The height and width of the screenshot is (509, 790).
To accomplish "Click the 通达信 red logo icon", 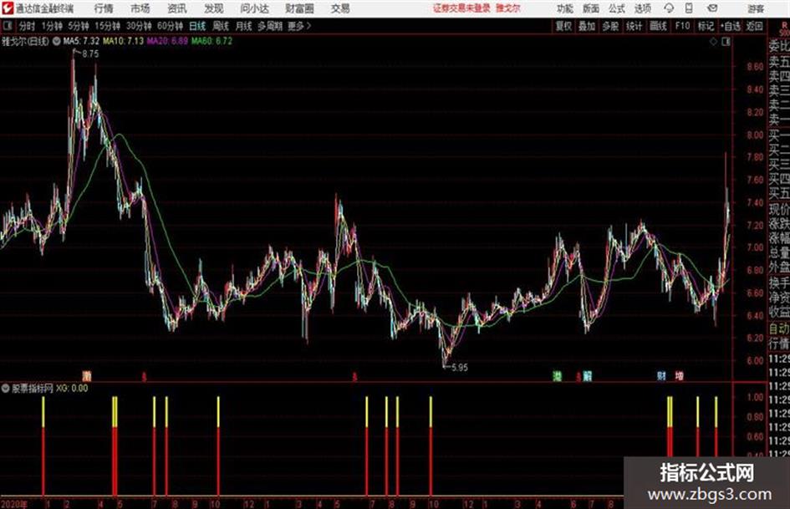I will tap(8, 8).
